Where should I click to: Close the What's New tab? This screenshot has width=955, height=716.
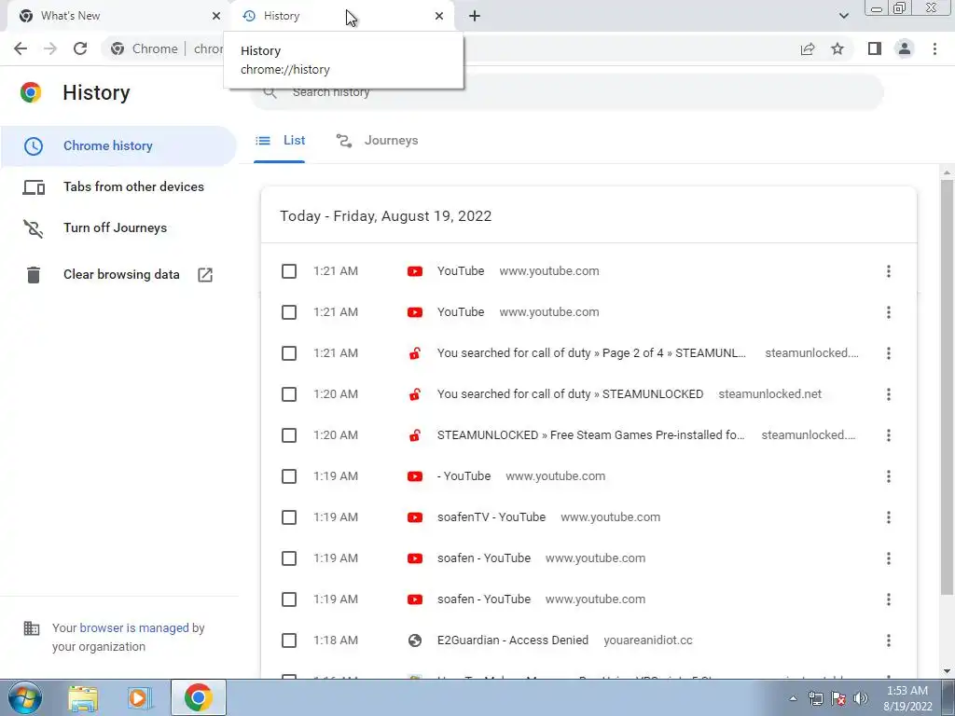[216, 16]
